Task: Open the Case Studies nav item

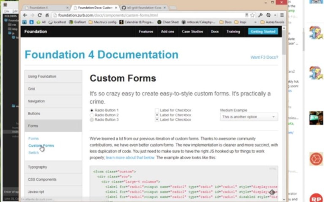Action: click(192, 31)
